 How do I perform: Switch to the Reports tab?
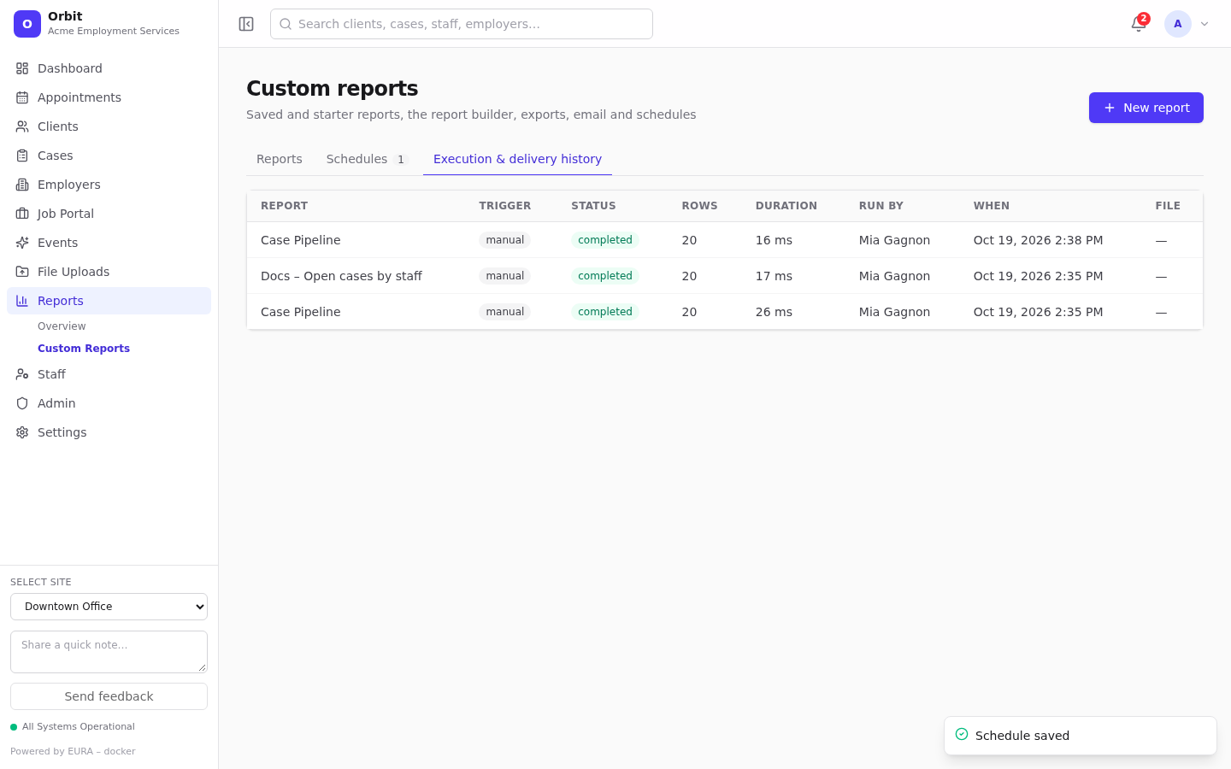tap(280, 159)
